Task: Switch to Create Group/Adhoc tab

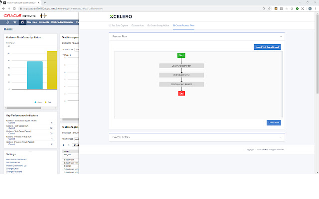Action: pyautogui.click(x=159, y=25)
